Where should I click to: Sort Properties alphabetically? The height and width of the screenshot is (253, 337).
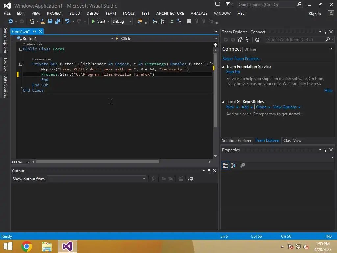tap(233, 165)
